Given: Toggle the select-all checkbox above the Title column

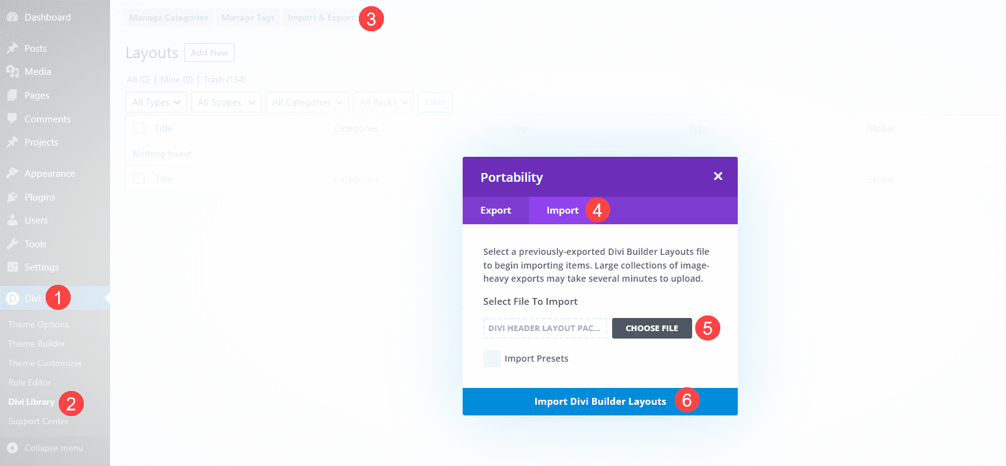Looking at the screenshot, I should 138,128.
